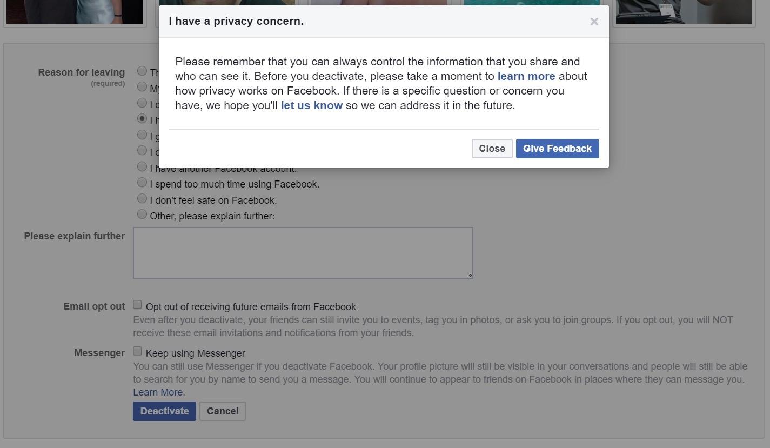Click the leftmost friend photo thumbnail
This screenshot has height=448, width=770.
coord(75,11)
